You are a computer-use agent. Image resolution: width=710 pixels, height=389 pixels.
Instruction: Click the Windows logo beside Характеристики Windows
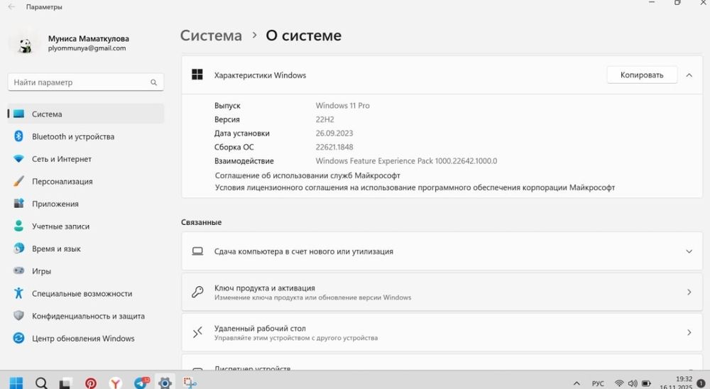pos(197,75)
